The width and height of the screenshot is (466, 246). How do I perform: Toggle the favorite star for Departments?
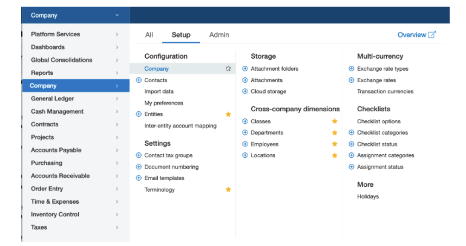[x=335, y=132]
